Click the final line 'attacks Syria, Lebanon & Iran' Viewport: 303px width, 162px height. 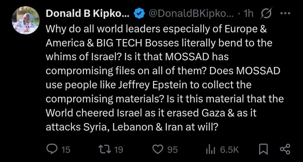(132, 127)
